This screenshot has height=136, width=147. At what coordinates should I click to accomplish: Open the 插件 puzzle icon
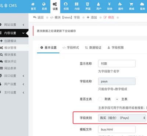tap(121, 4)
